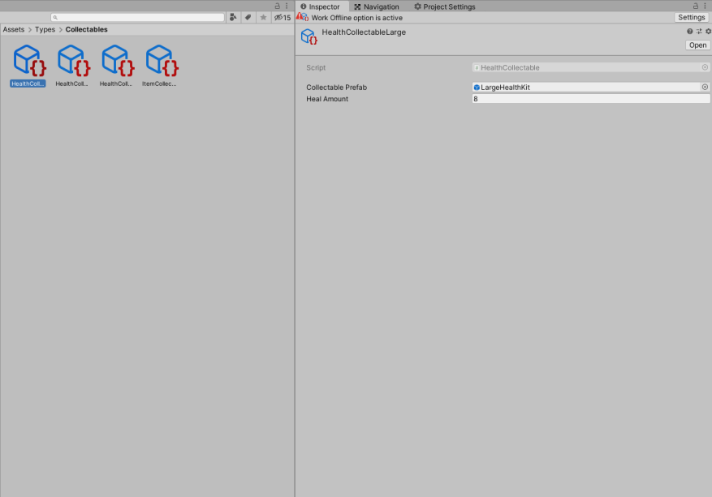Click the HealthCollectableLarge asset icon in Inspector

(x=309, y=36)
